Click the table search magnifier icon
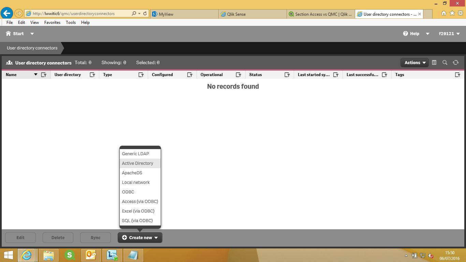 445,62
